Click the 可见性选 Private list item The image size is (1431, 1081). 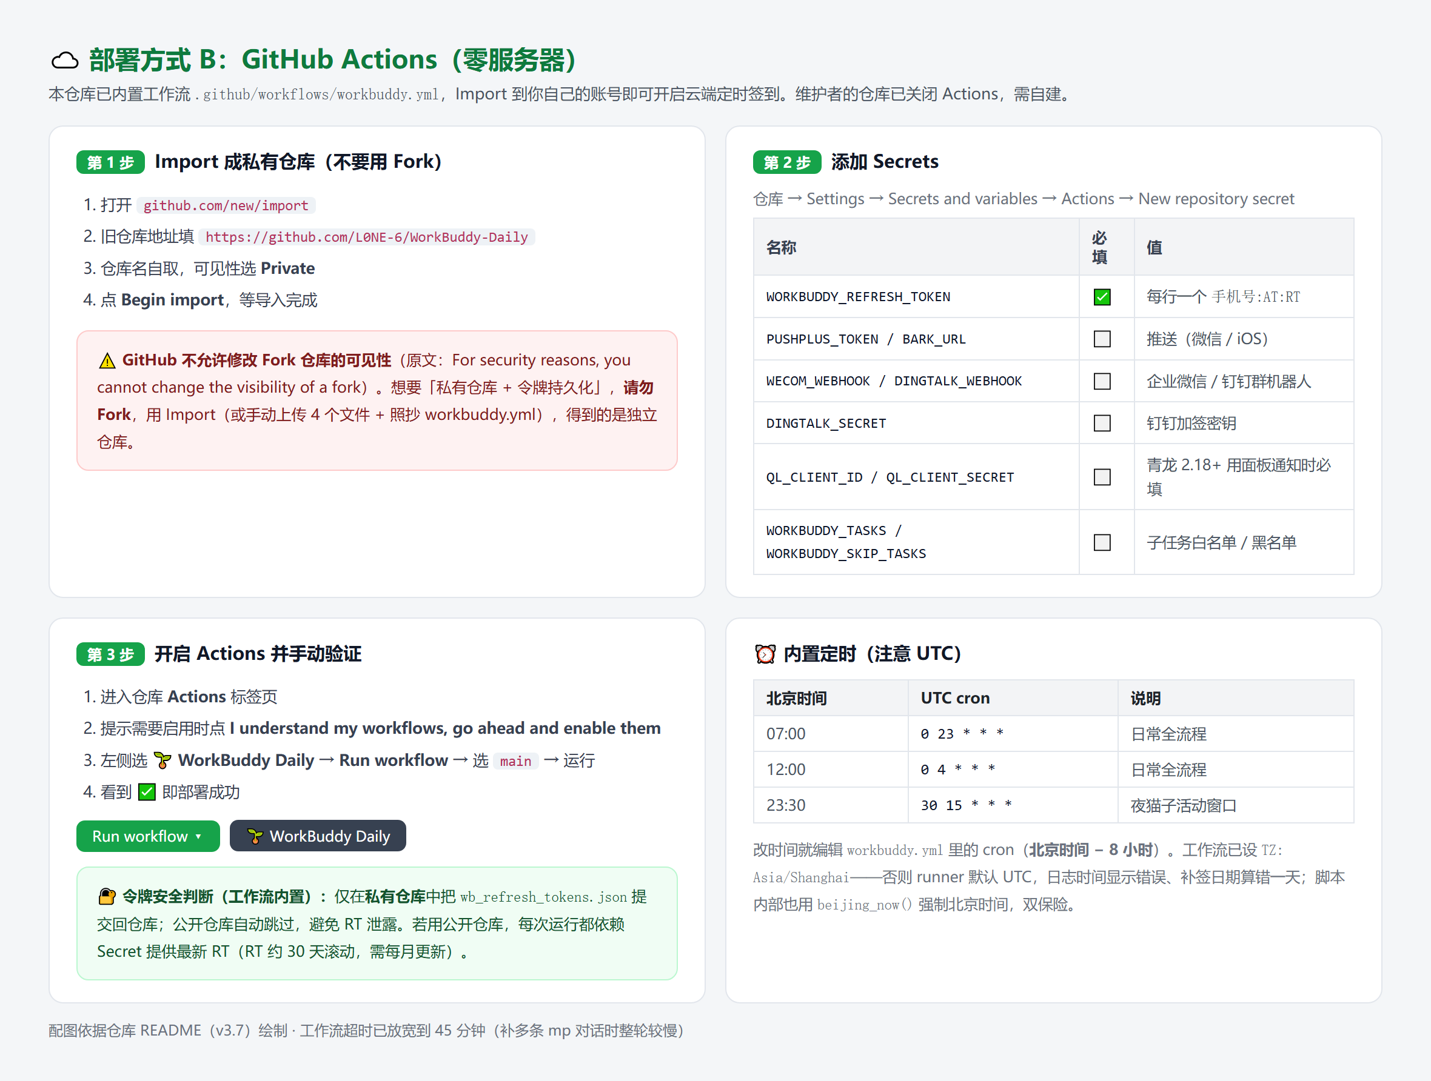[x=199, y=268]
